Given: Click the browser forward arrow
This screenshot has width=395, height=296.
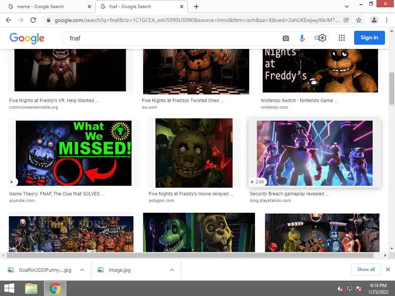Looking at the screenshot, I should point(21,20).
